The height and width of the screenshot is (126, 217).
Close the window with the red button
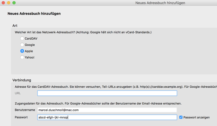click(3, 3)
